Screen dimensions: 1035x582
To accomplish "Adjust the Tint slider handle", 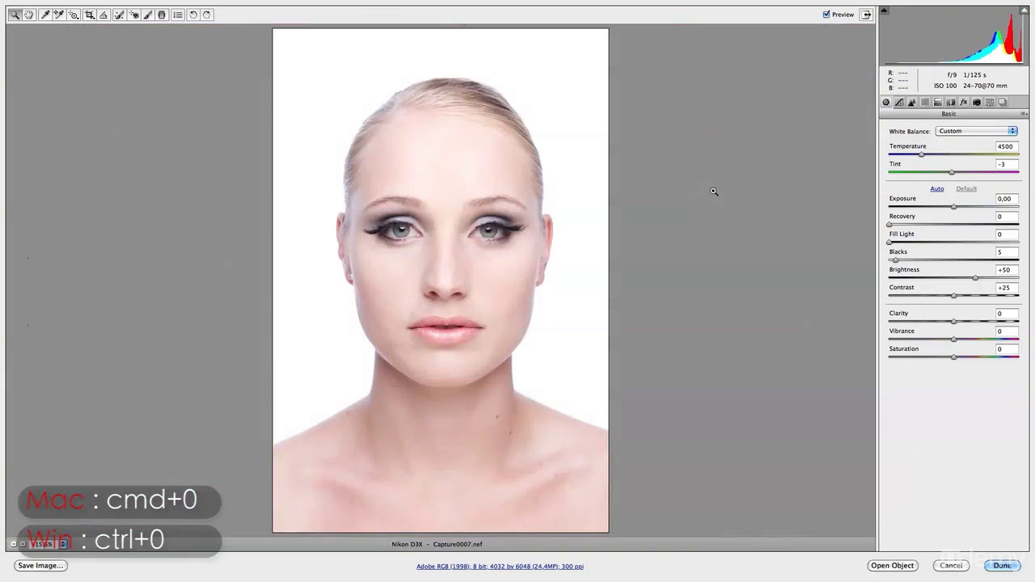I will point(951,172).
